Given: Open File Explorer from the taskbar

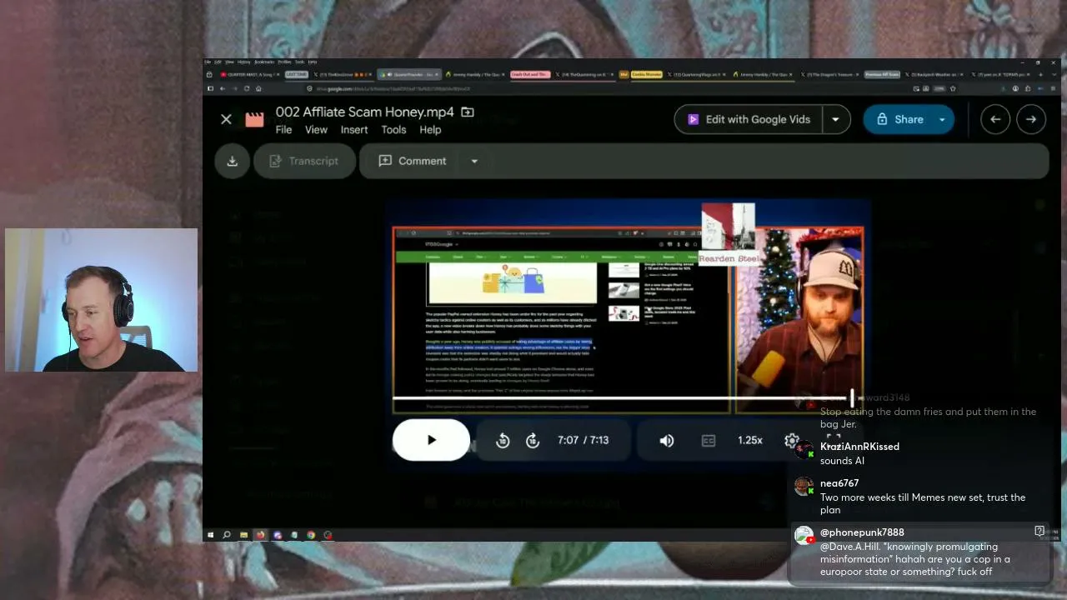Looking at the screenshot, I should [243, 535].
